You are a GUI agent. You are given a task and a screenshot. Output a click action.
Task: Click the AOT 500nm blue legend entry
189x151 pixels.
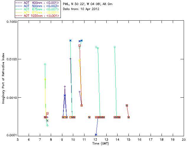click(38, 6)
